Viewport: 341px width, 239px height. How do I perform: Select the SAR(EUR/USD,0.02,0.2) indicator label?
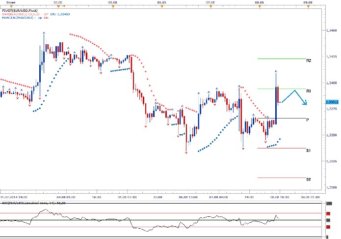[x=21, y=14]
